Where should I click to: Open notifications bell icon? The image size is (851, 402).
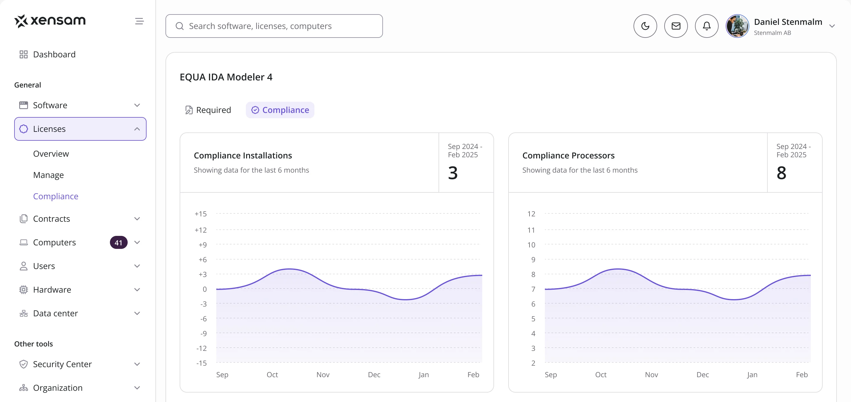click(x=706, y=26)
